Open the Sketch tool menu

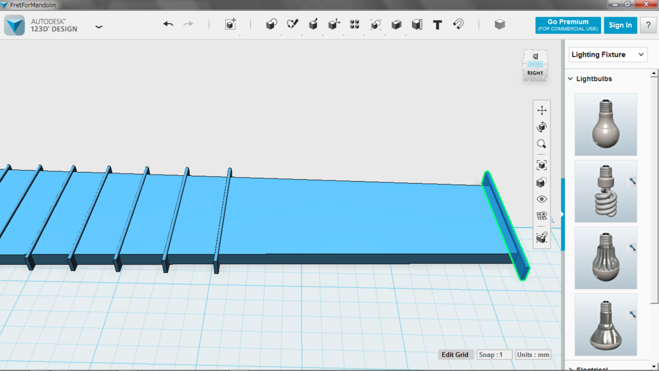click(293, 24)
